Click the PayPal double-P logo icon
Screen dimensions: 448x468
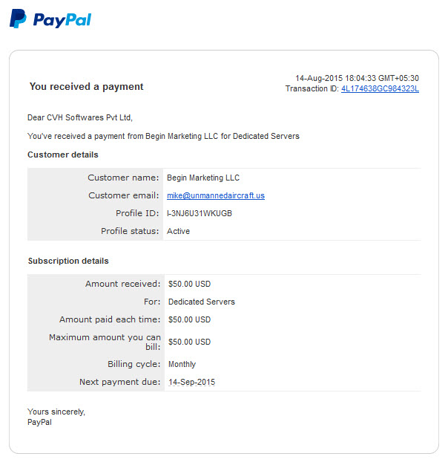click(x=18, y=19)
